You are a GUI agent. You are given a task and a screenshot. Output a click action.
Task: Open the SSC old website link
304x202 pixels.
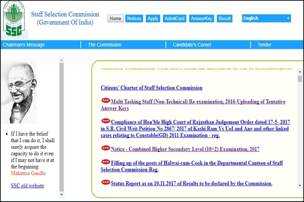28,185
